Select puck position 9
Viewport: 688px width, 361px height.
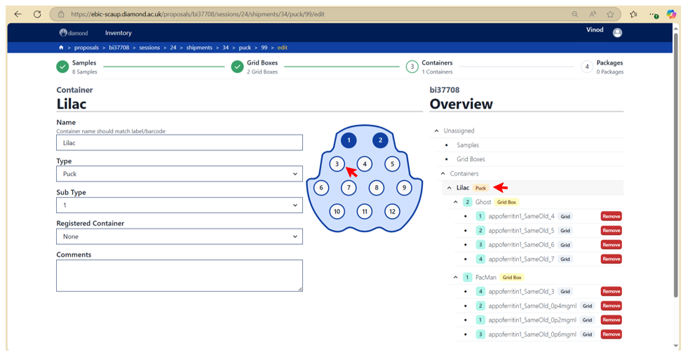pos(404,188)
